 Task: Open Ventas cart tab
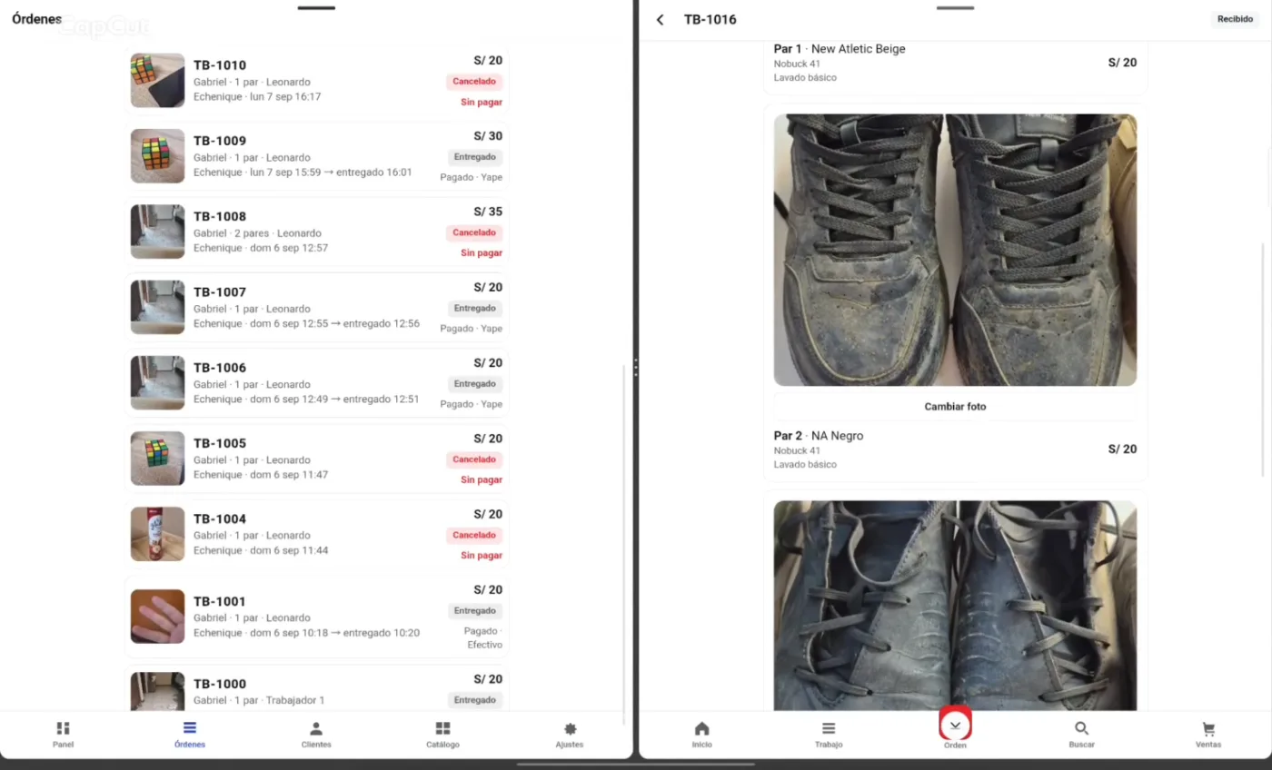point(1208,735)
